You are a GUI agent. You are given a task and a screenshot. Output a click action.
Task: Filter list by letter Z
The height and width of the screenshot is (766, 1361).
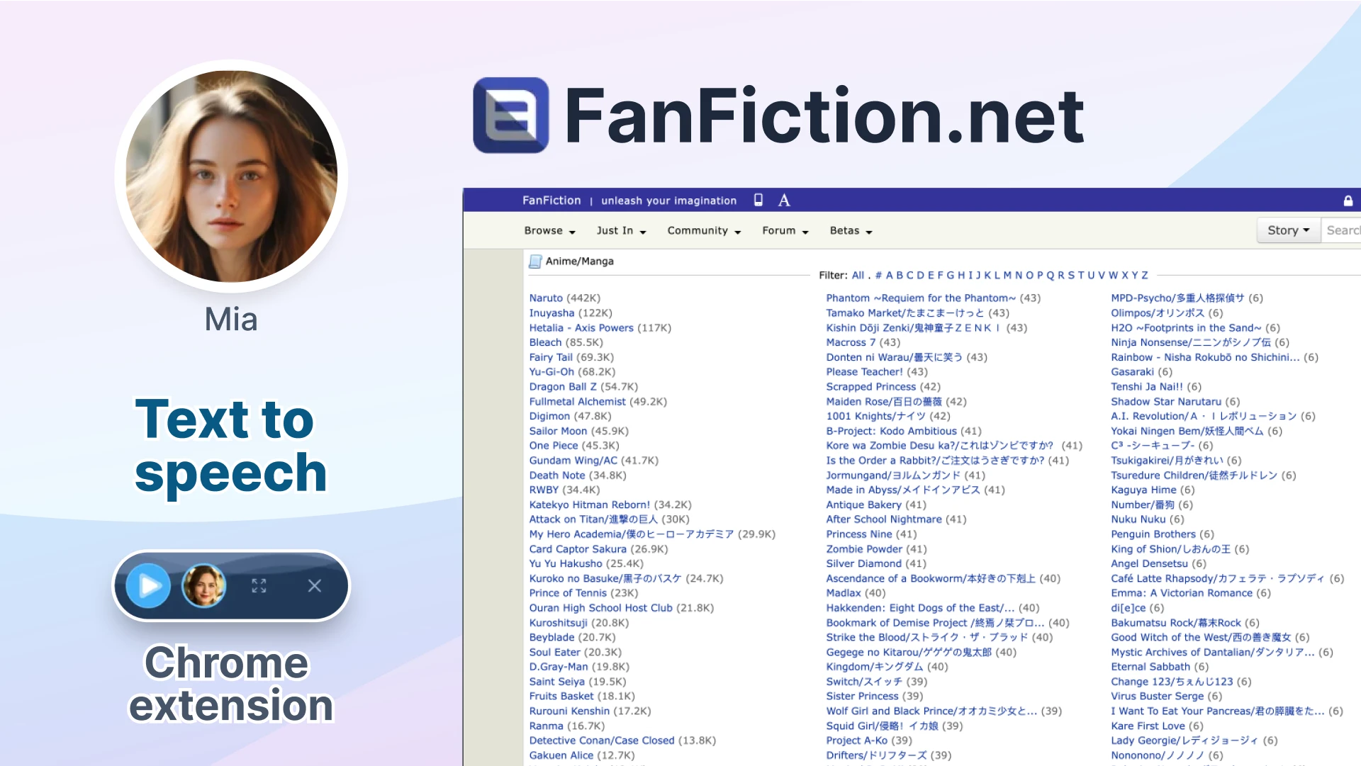pos(1145,275)
